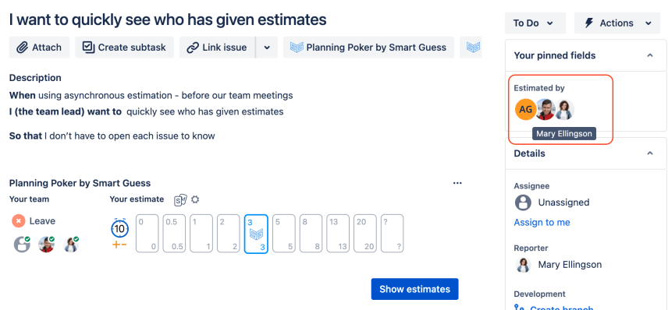Open the card deck selection icon
Screen dimensions: 668x310
click(x=180, y=199)
